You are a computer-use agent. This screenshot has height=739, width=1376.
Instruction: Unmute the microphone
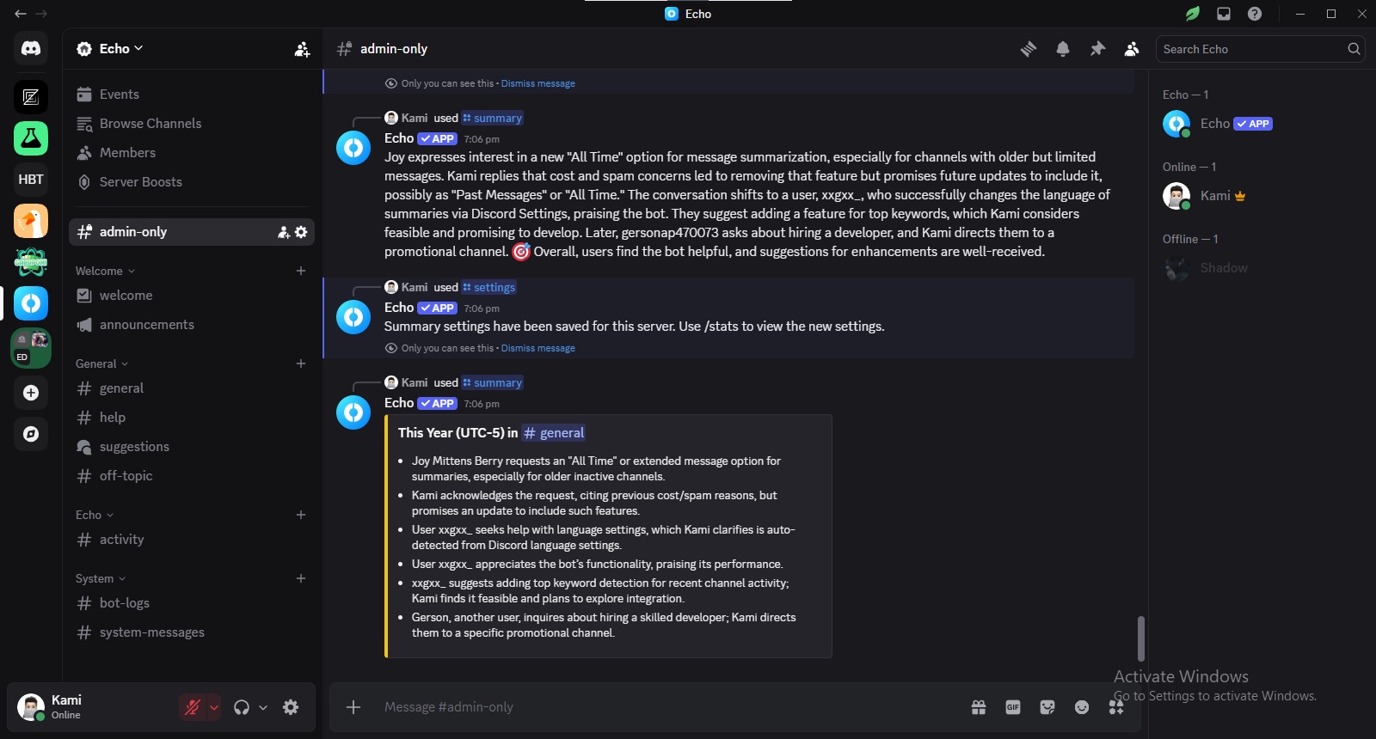(193, 707)
